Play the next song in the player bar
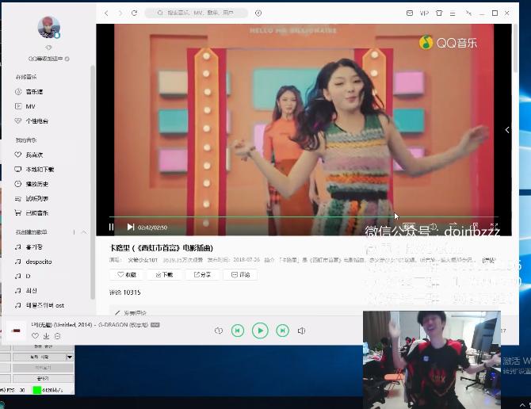The height and width of the screenshot is (409, 531). tap(282, 331)
